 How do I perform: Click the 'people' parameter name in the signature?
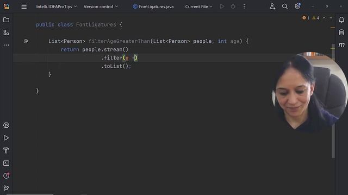click(x=202, y=41)
